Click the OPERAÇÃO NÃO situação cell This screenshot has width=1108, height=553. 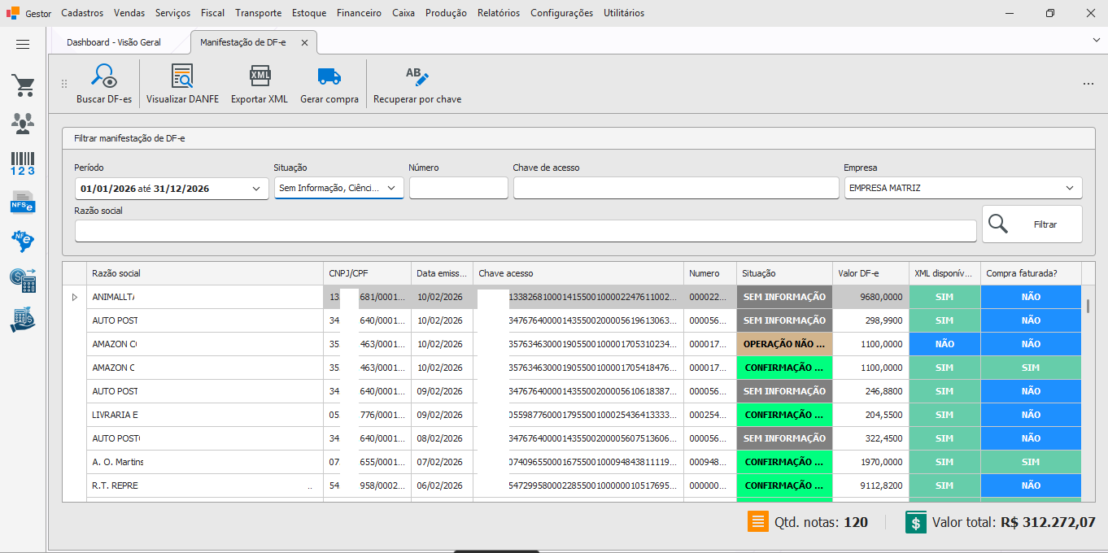point(784,344)
